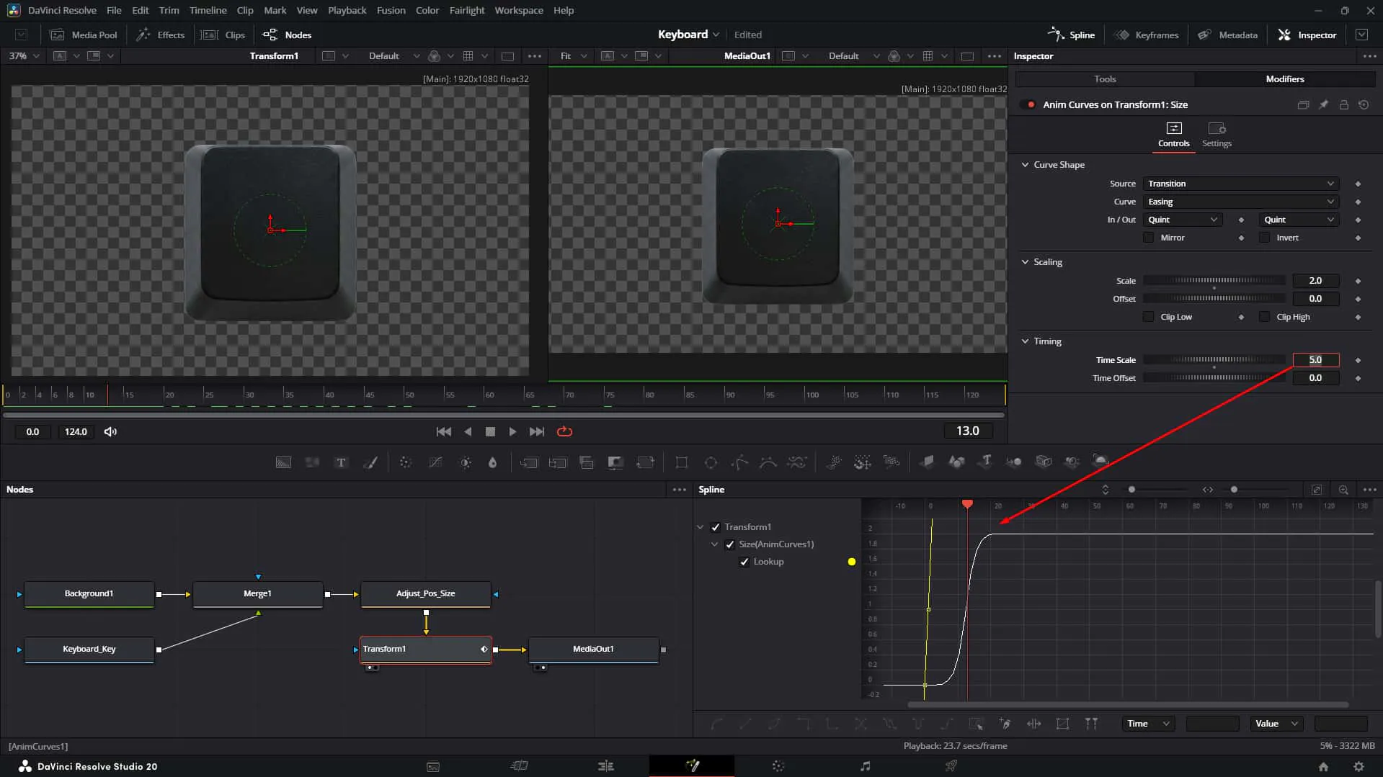Enable the Mirror checkbox
1383x777 pixels.
pyautogui.click(x=1148, y=238)
